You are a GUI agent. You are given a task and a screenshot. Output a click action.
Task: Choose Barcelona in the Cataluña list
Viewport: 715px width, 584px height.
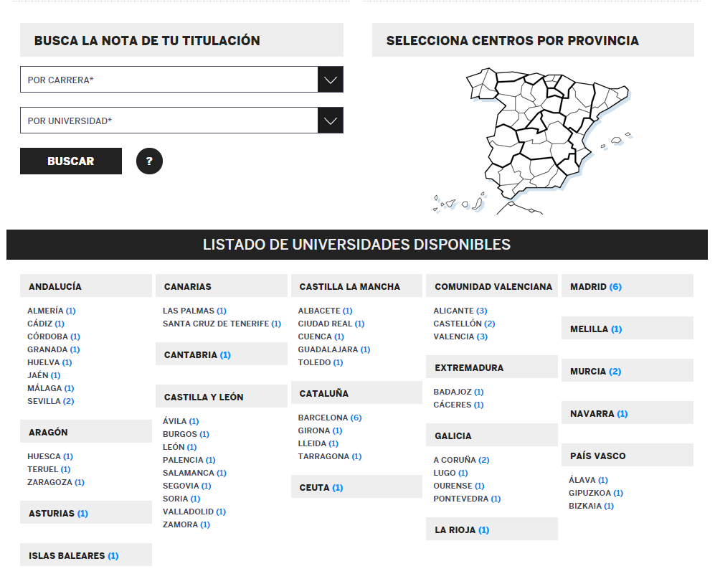tap(329, 418)
